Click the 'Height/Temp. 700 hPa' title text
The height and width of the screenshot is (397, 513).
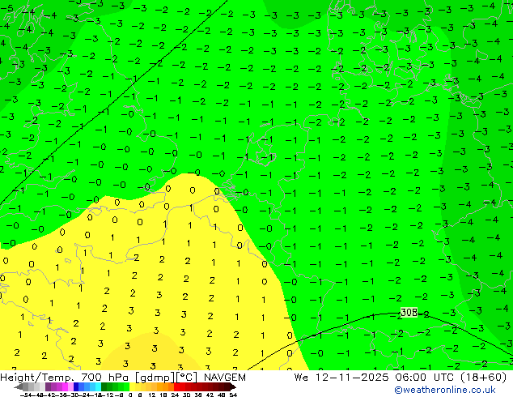point(66,377)
